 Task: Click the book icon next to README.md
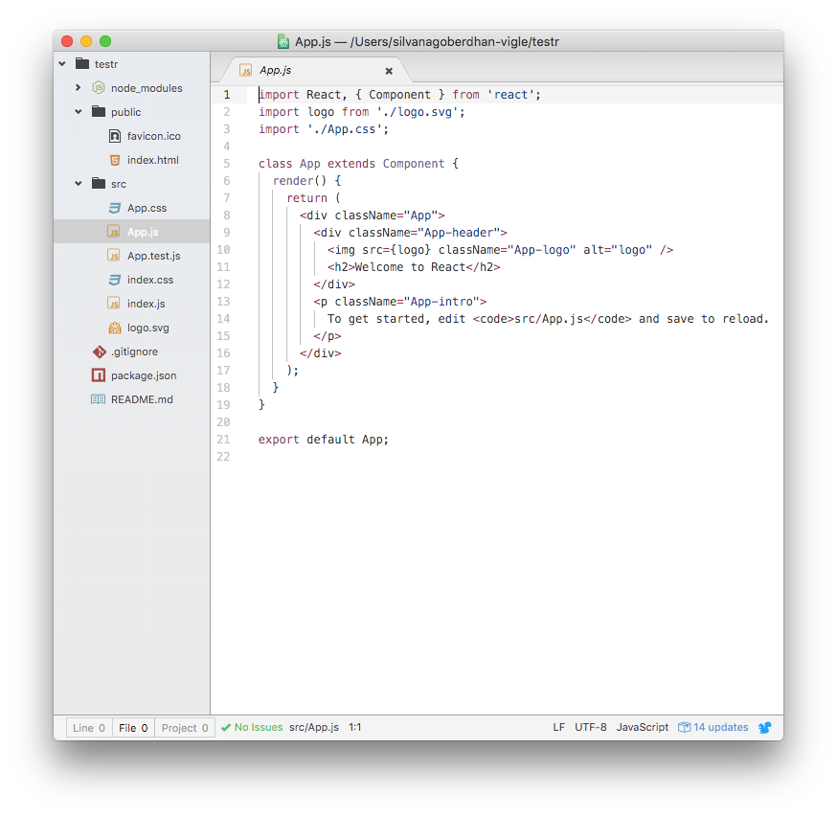pyautogui.click(x=98, y=398)
